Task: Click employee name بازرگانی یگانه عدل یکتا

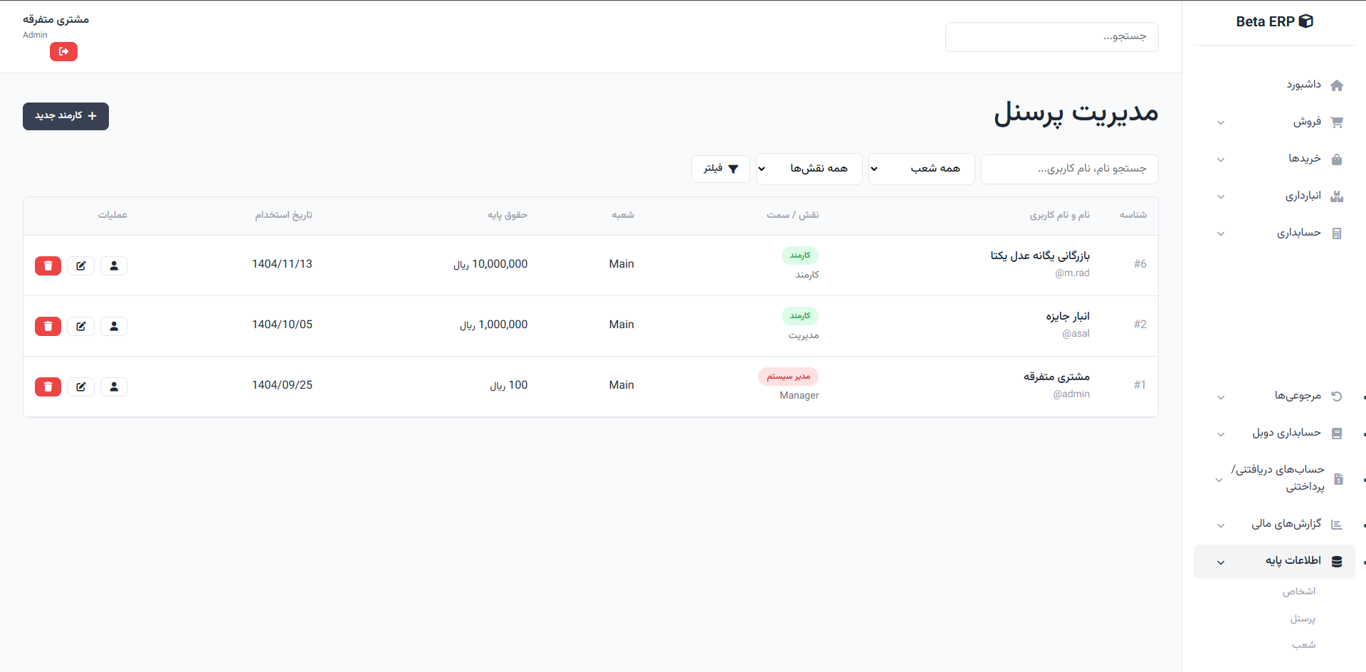Action: pos(1040,256)
